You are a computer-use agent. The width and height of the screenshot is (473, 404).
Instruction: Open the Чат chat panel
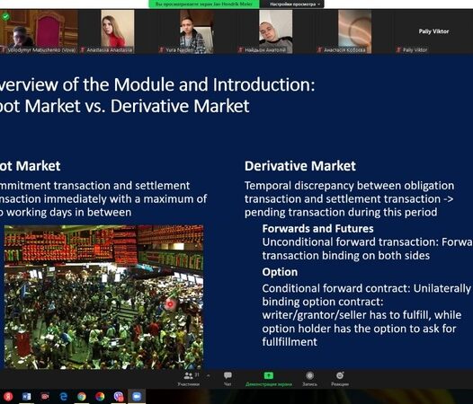[228, 379]
